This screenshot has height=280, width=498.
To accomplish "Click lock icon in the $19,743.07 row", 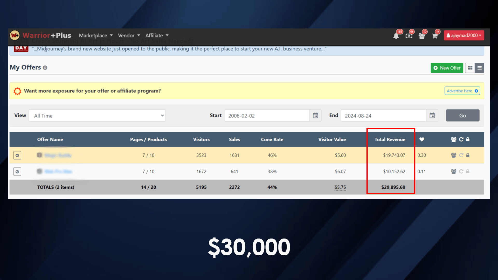I will (468, 155).
